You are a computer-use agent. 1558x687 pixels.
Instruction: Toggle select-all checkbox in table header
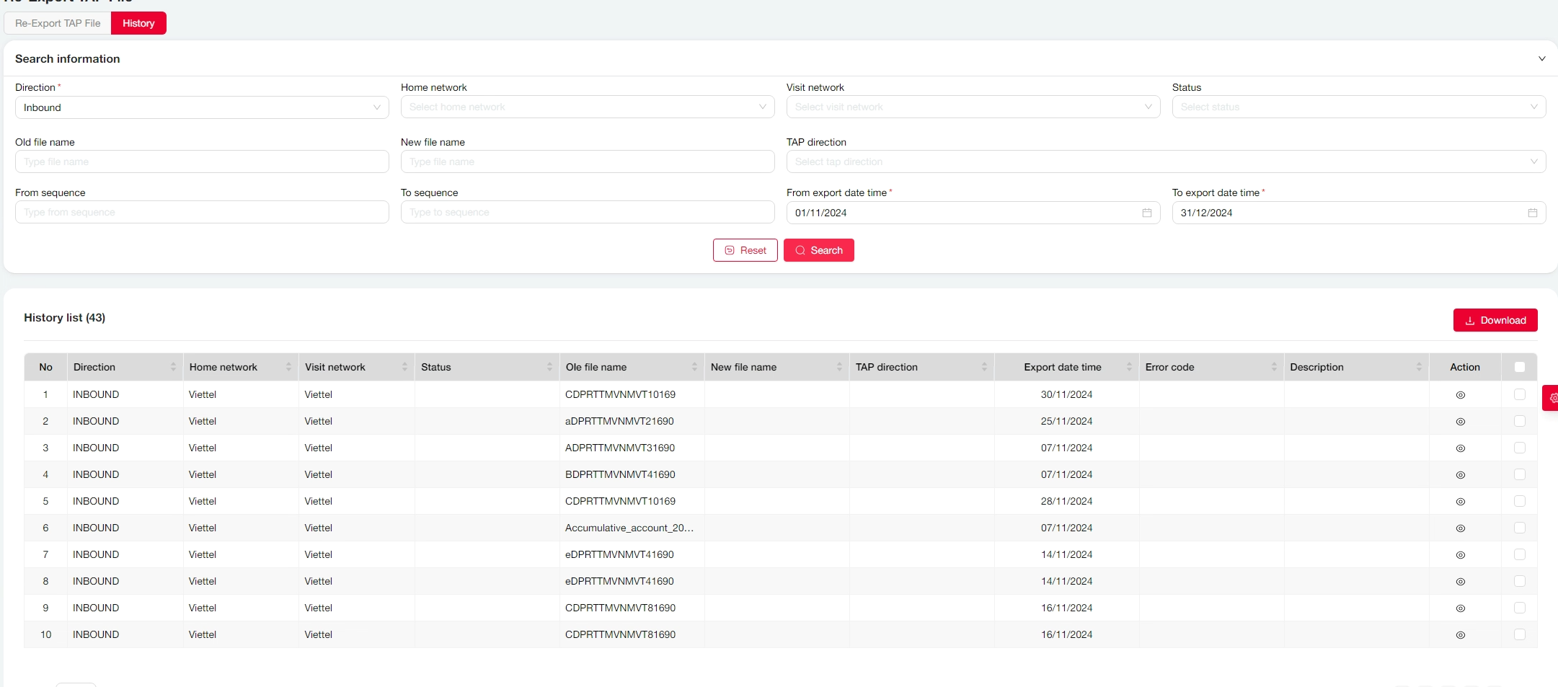[x=1519, y=367]
